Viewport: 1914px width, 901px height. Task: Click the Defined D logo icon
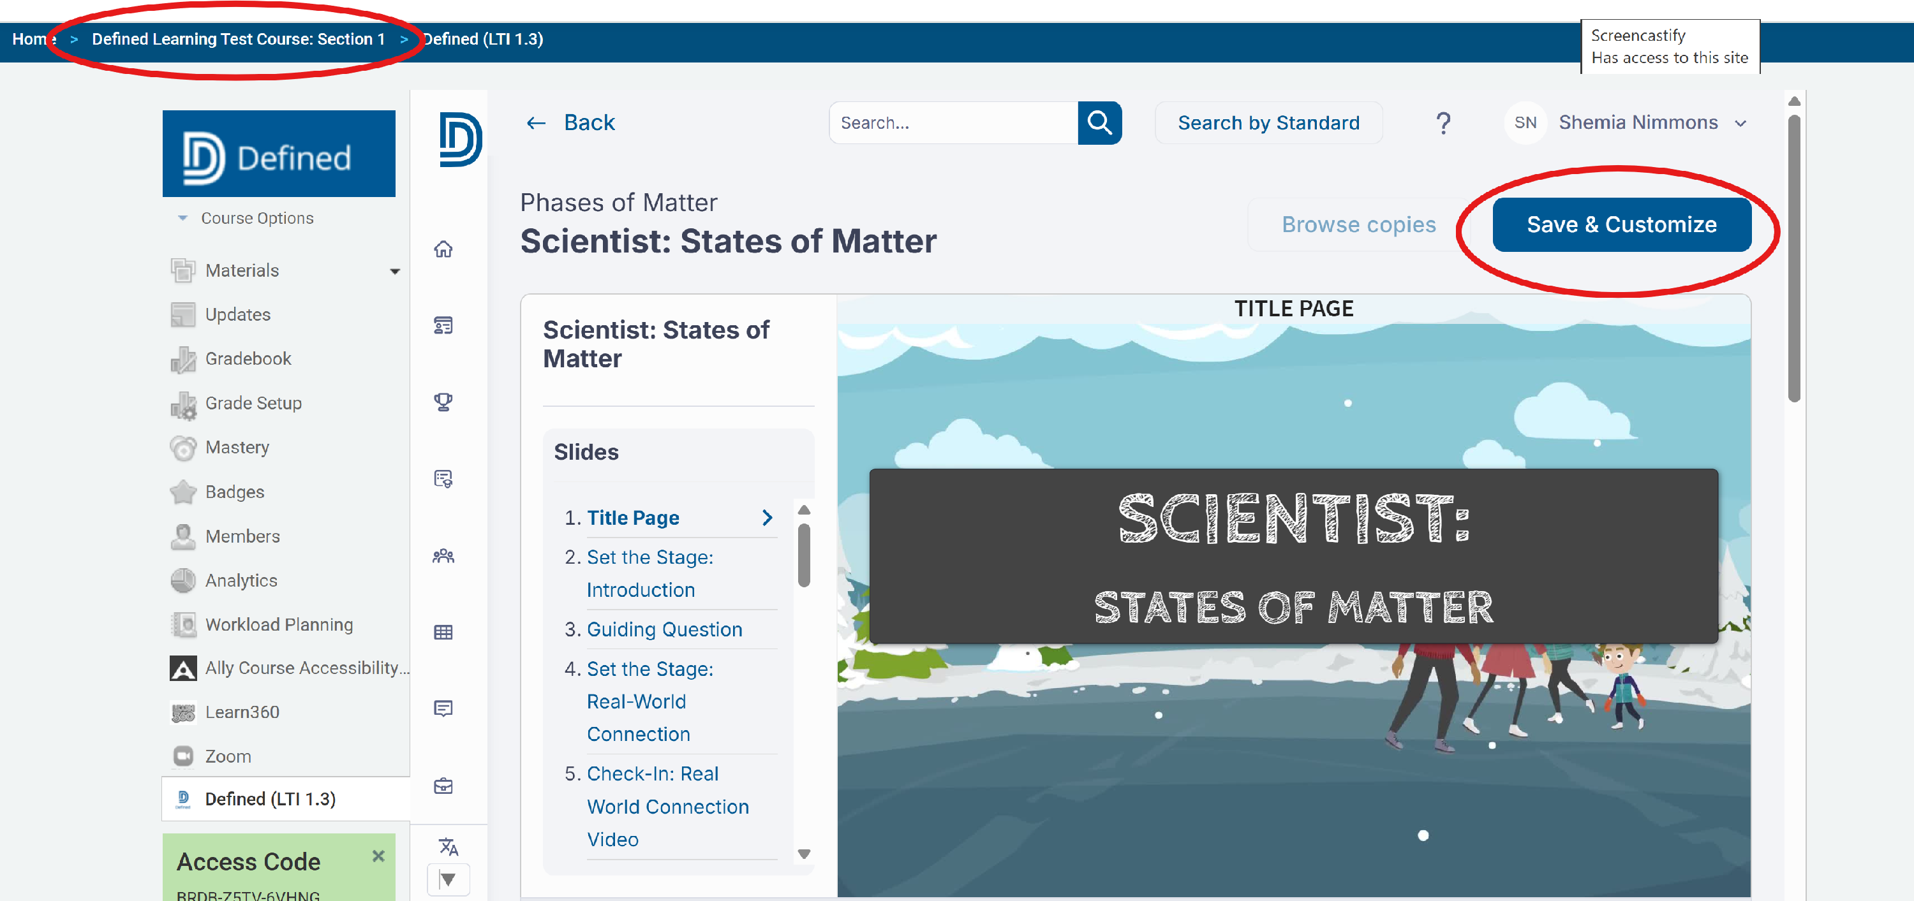[460, 140]
